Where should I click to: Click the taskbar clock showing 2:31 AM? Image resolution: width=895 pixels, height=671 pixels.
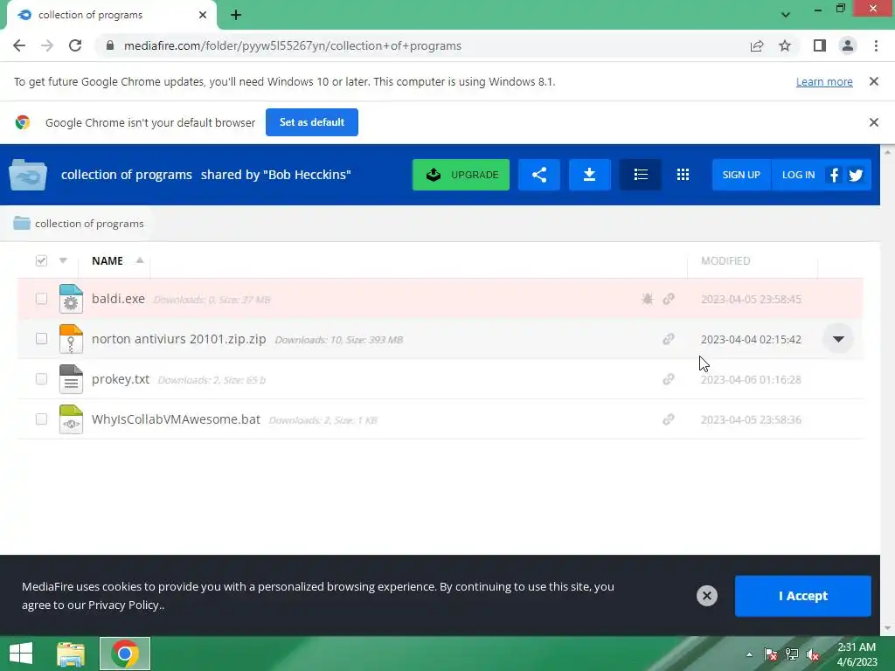point(857,654)
